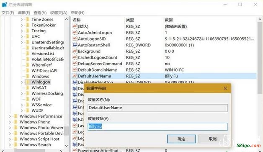Click the Winlogon folder icon
Screen dimensions: 263x152
(27, 82)
